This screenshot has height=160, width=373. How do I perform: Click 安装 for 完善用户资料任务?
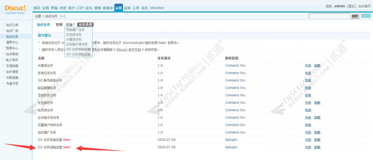click(x=308, y=125)
